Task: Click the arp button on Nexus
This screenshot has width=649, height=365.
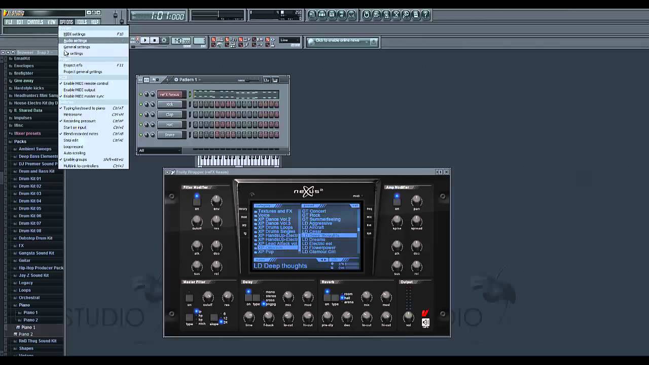Action: [244, 225]
